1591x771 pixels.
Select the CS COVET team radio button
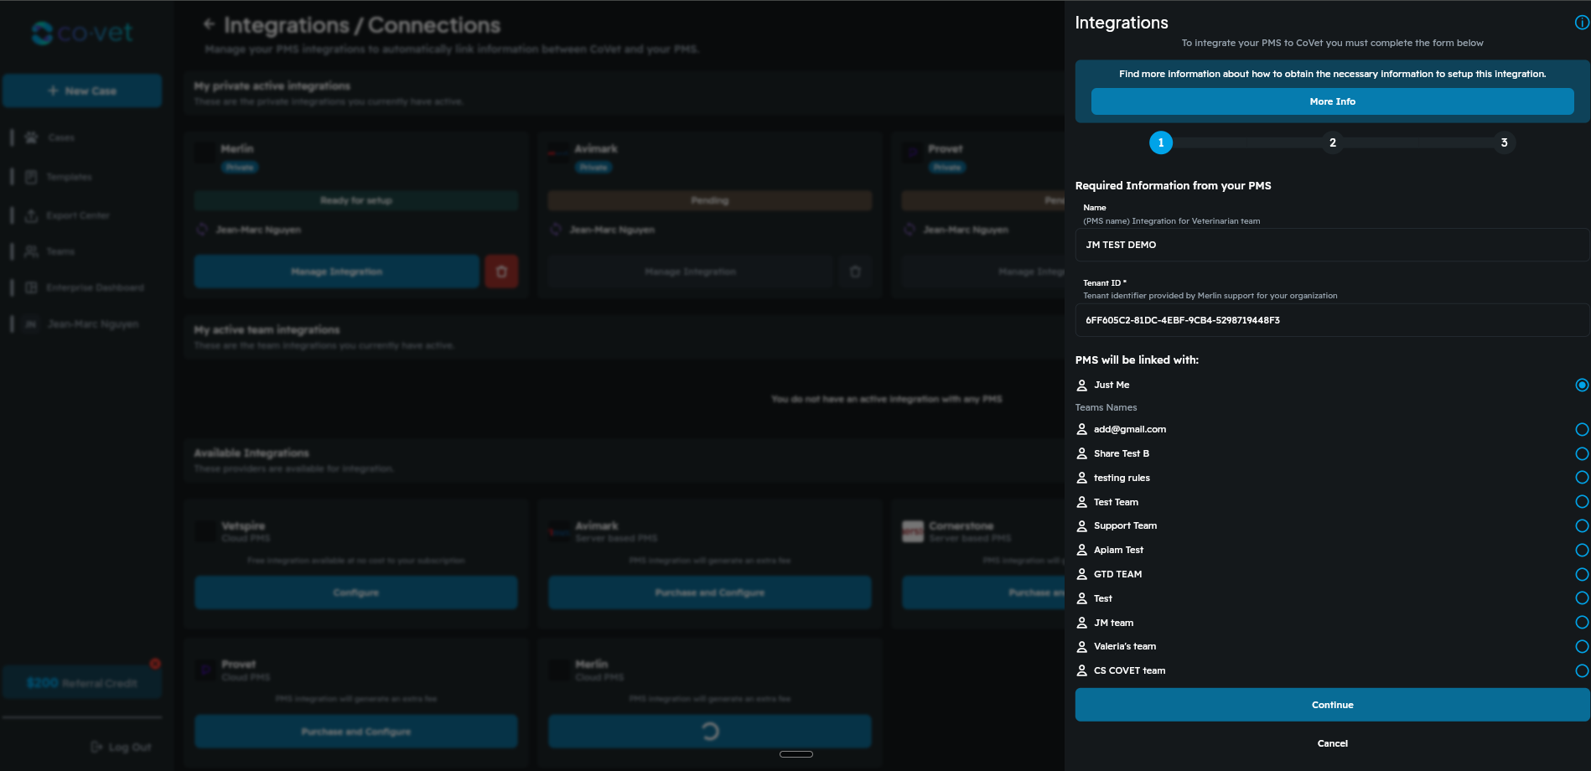coord(1582,670)
